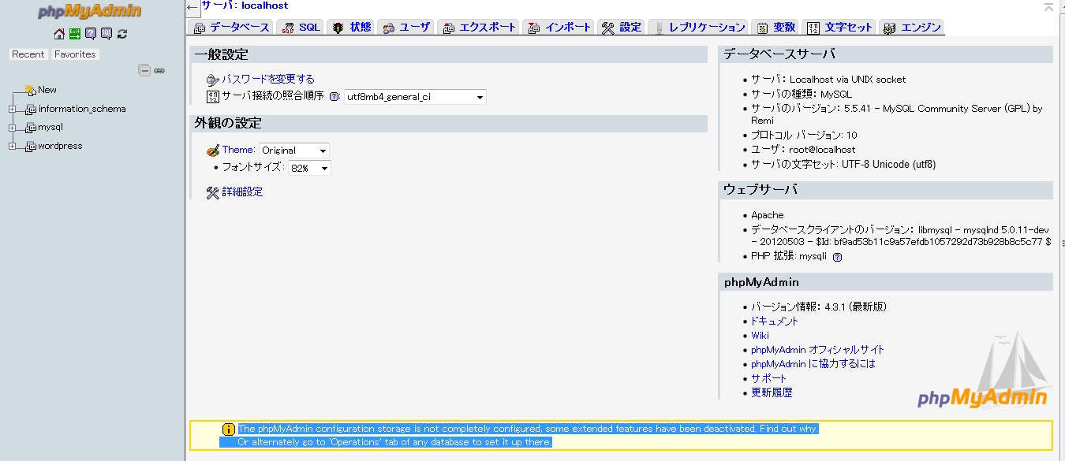The image size is (1065, 461).
Task: Expand the wordpress database node
Action: point(12,147)
